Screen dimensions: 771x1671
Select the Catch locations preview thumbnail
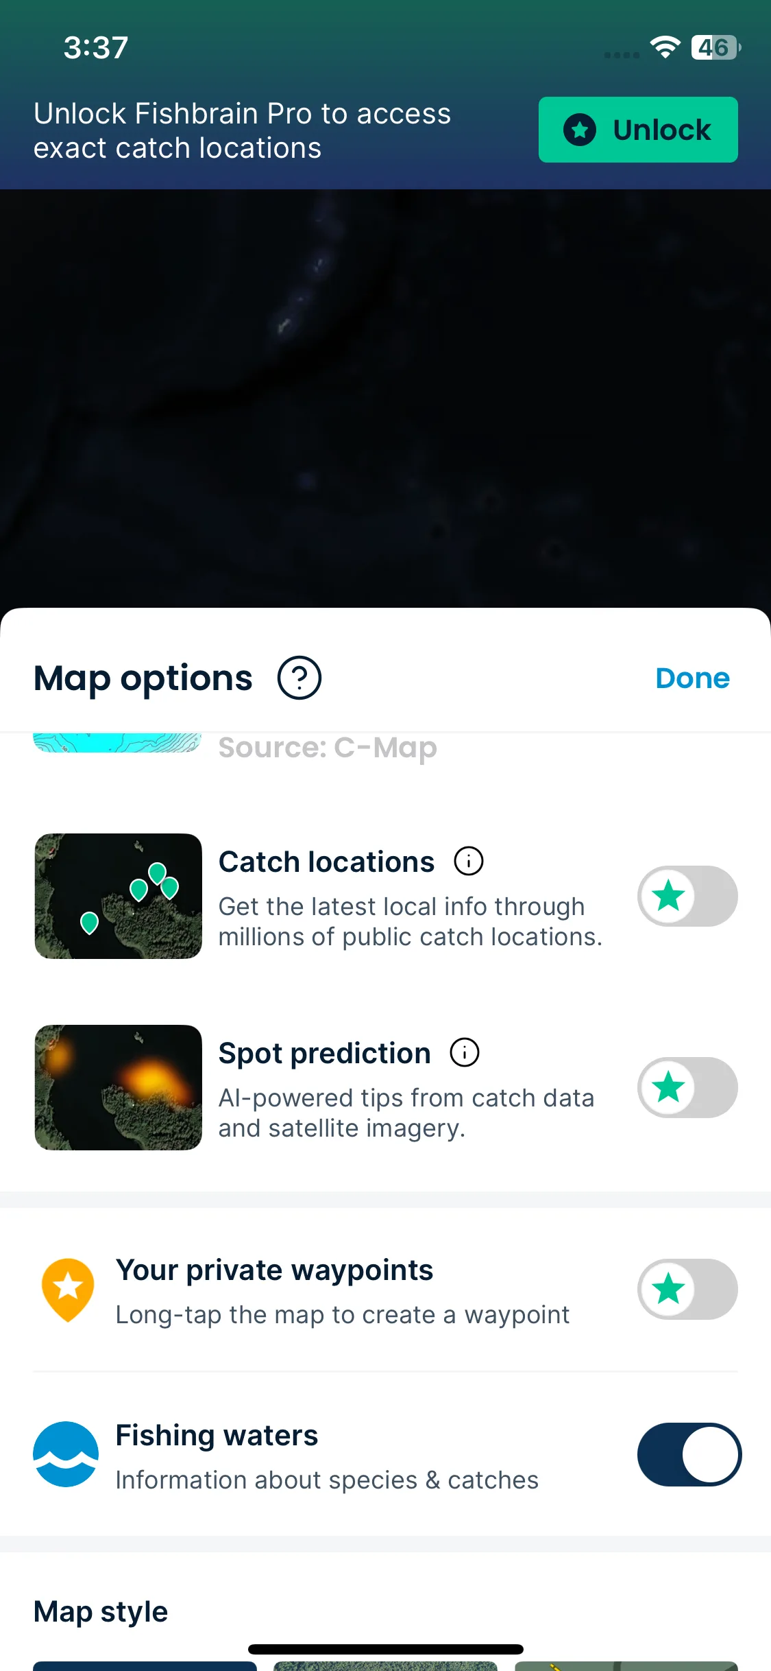pyautogui.click(x=118, y=896)
